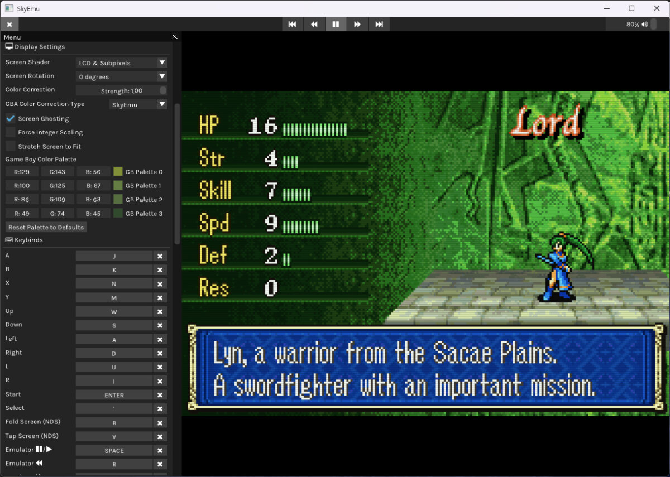The height and width of the screenshot is (477, 670).
Task: Clear the Fold Screen (NDS) keybind
Action: pos(160,422)
